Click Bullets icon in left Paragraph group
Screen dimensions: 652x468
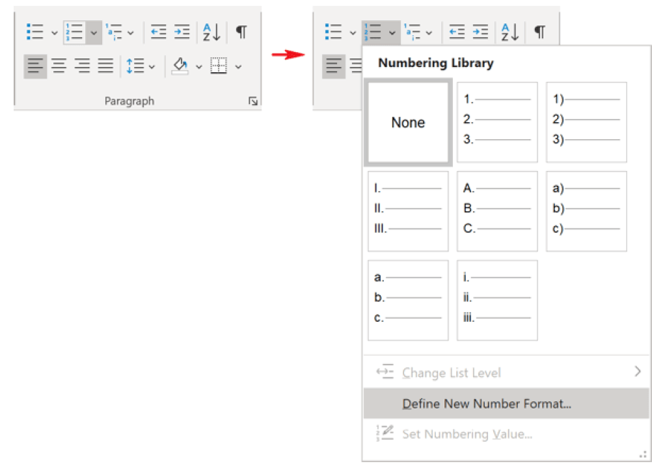click(x=35, y=32)
